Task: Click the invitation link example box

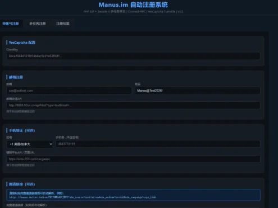Action: [x=133, y=195]
